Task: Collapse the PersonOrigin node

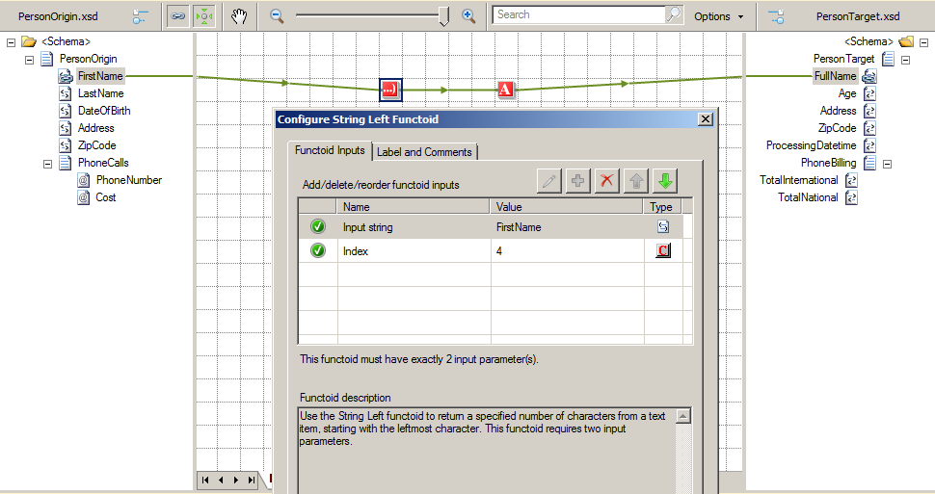Action: pos(29,60)
